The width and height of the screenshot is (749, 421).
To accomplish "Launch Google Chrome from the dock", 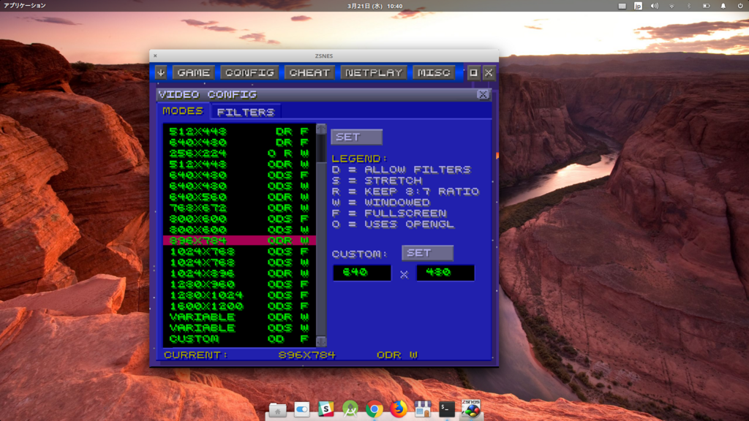I will pyautogui.click(x=374, y=409).
